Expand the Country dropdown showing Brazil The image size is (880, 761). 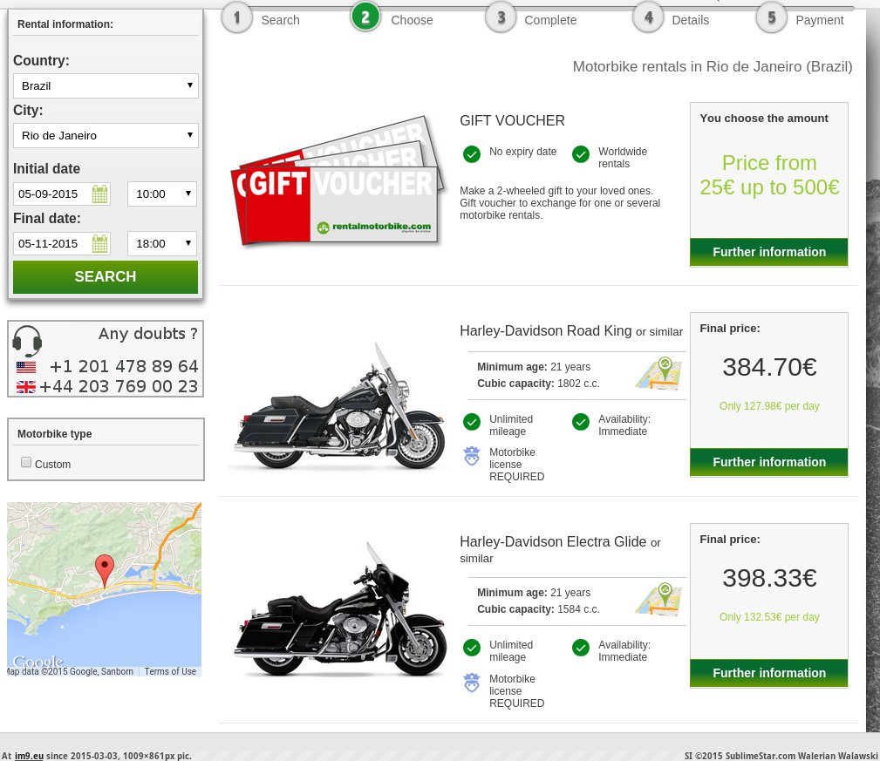coord(106,85)
